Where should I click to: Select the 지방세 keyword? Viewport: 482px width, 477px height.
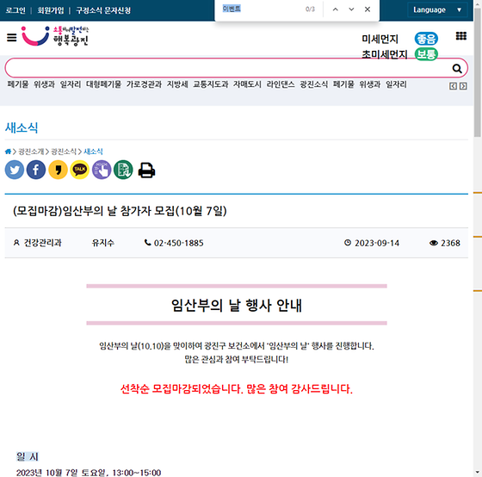[x=177, y=84]
